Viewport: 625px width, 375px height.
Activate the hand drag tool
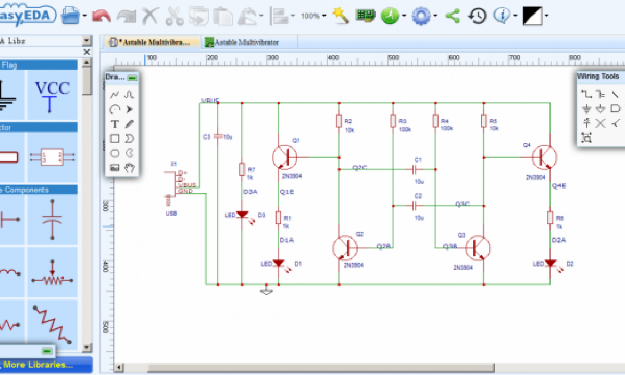coord(130,168)
